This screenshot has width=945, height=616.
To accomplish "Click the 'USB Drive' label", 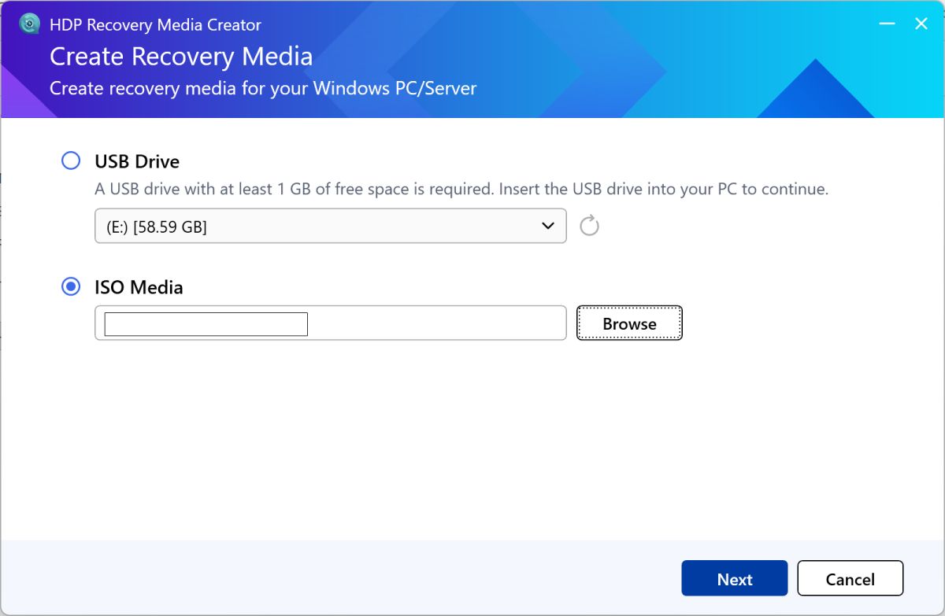I will click(137, 161).
